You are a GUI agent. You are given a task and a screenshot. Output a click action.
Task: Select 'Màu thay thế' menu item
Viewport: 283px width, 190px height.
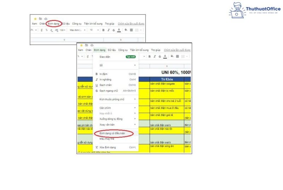click(116, 139)
